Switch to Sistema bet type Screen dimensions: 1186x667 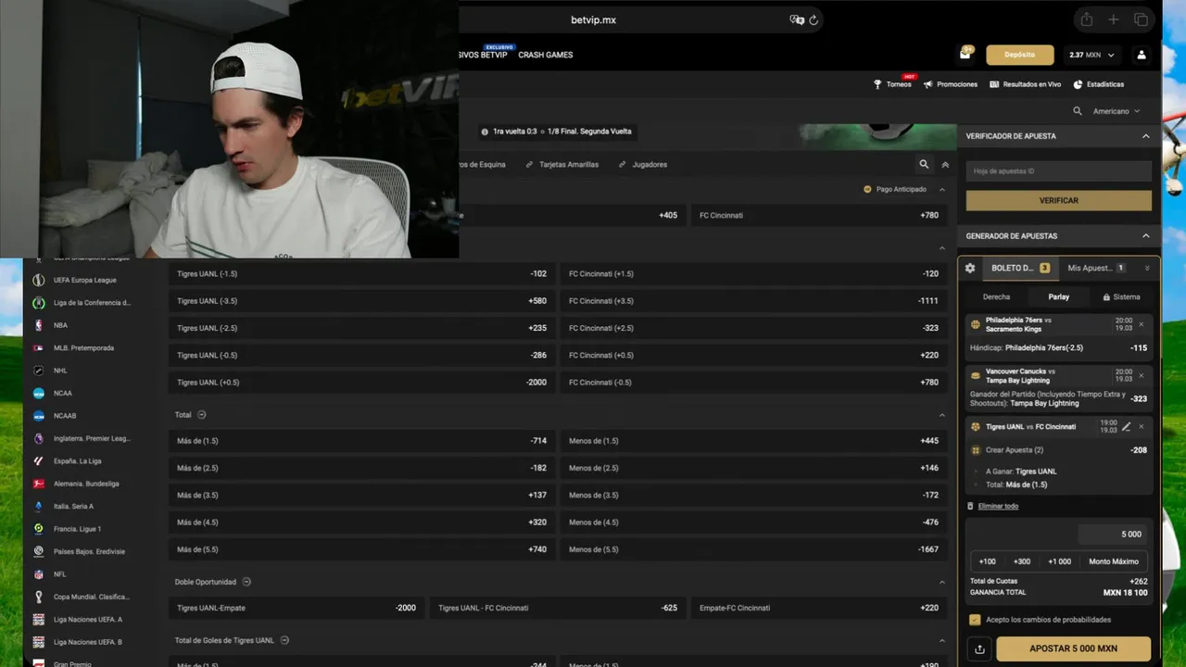pyautogui.click(x=1121, y=297)
